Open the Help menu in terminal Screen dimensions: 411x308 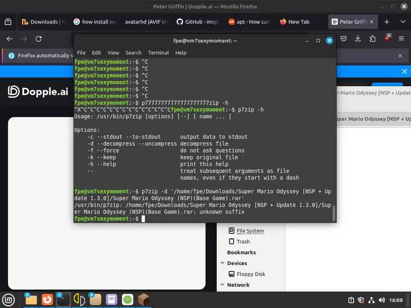click(x=181, y=53)
